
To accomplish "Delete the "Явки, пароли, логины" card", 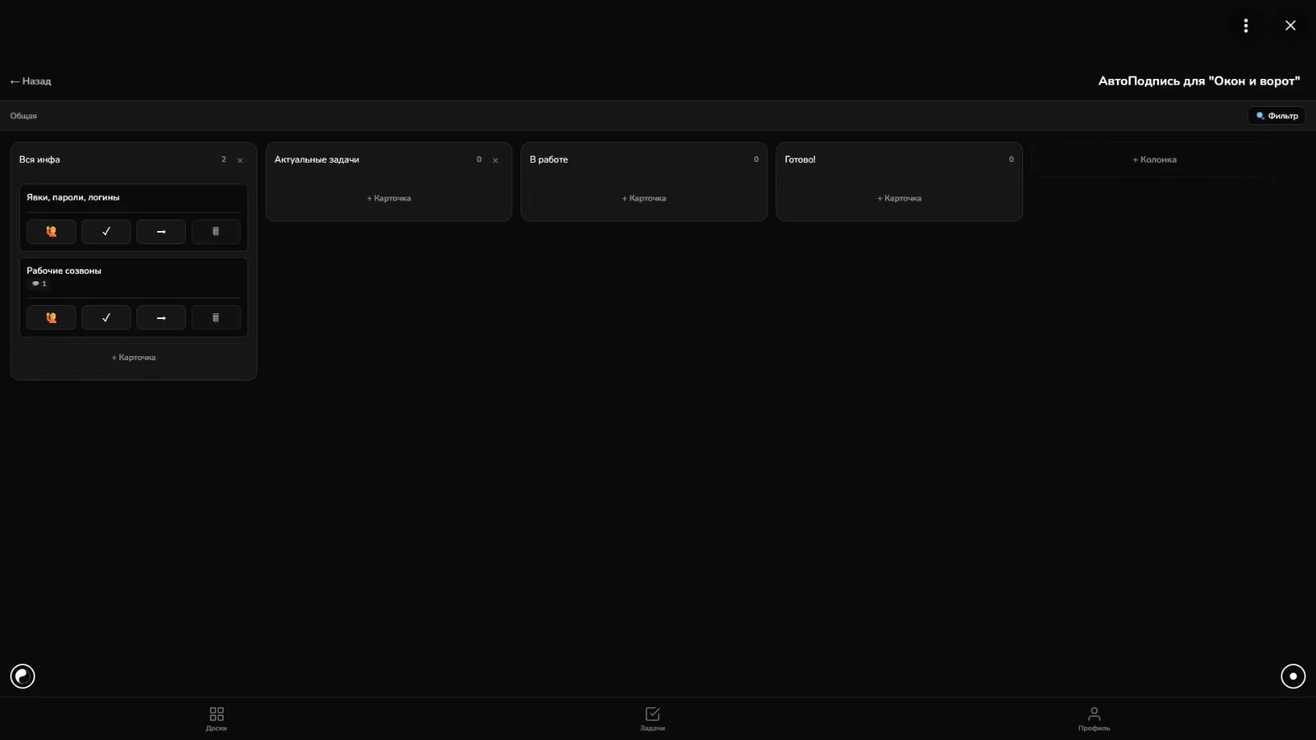I will tap(215, 232).
